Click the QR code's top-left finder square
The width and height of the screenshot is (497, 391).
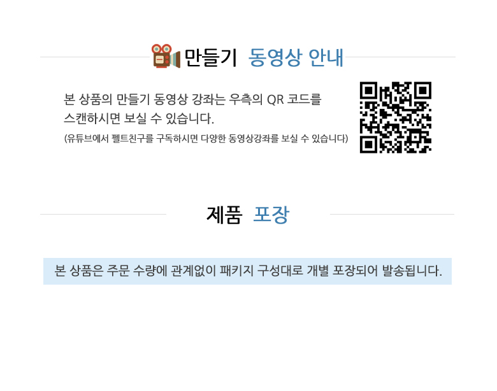368,90
